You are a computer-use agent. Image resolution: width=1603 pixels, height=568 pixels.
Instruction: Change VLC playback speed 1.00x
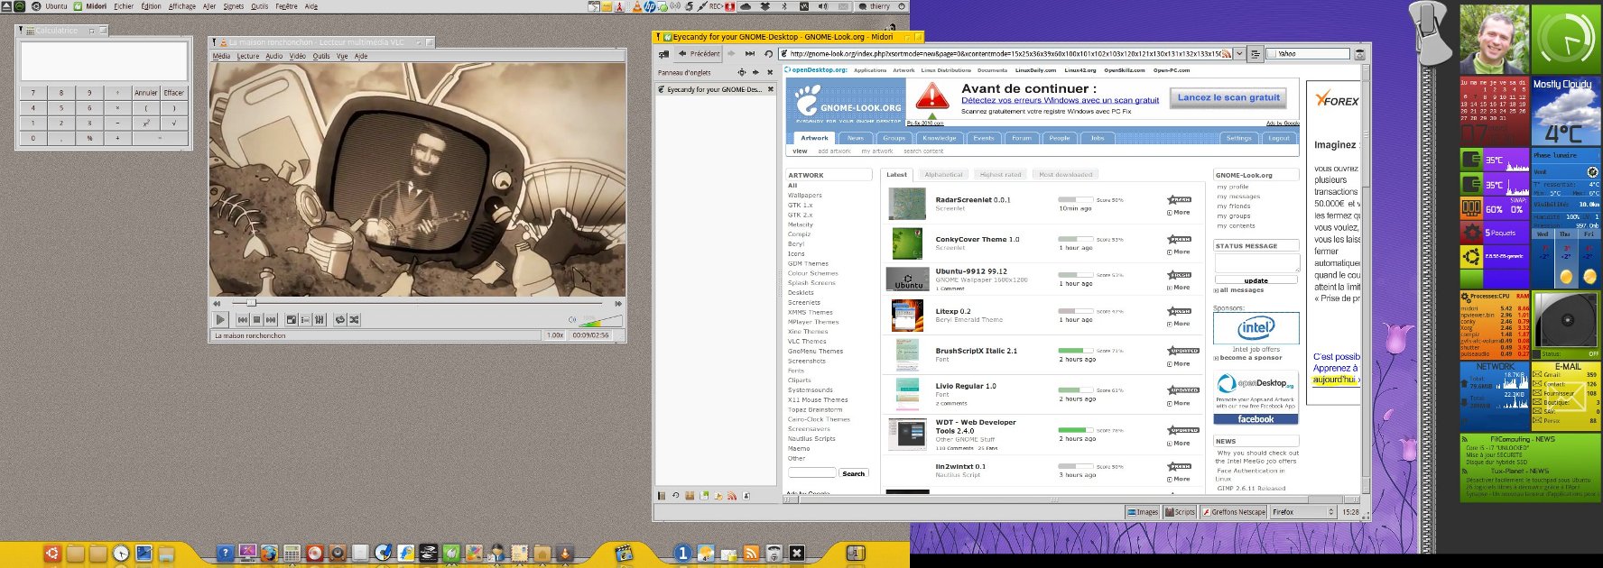coord(555,335)
